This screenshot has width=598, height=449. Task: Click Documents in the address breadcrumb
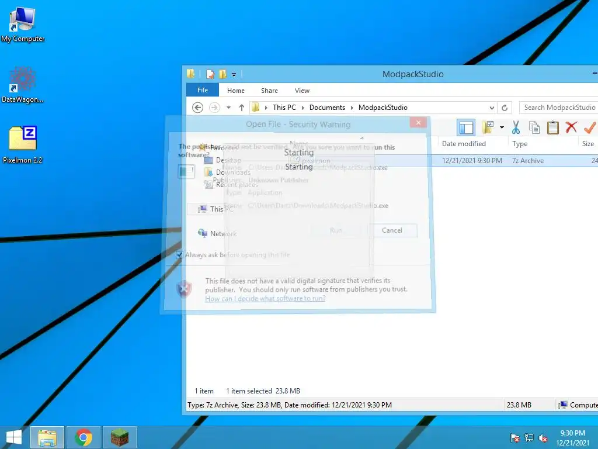tap(327, 108)
